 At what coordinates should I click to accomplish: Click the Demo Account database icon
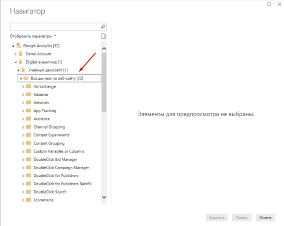click(x=21, y=54)
